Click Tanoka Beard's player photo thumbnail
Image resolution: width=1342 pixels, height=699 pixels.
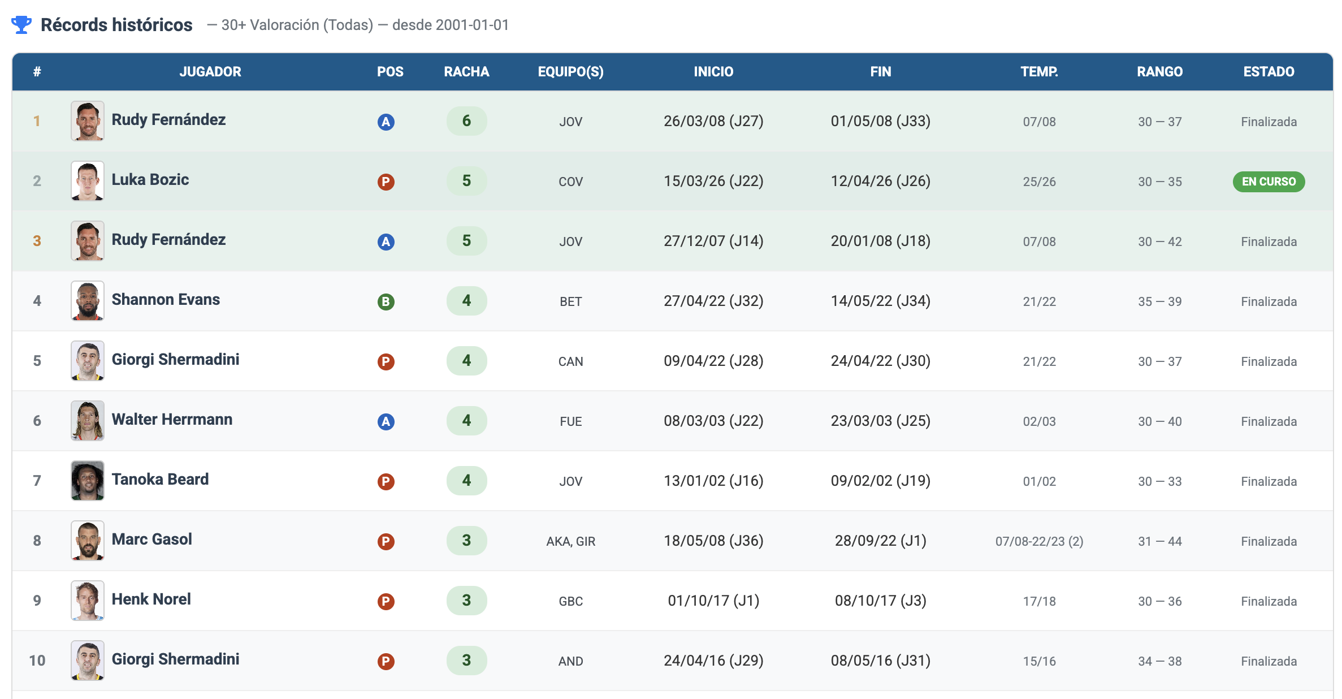point(88,481)
